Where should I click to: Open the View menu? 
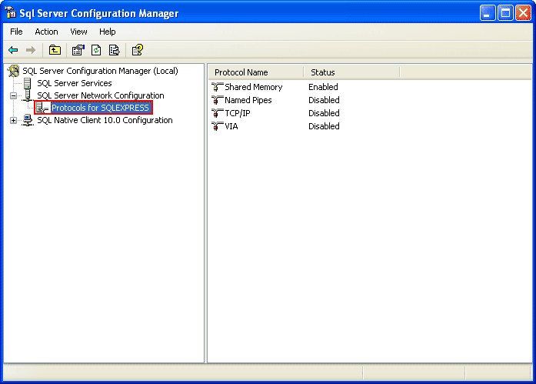click(x=78, y=32)
